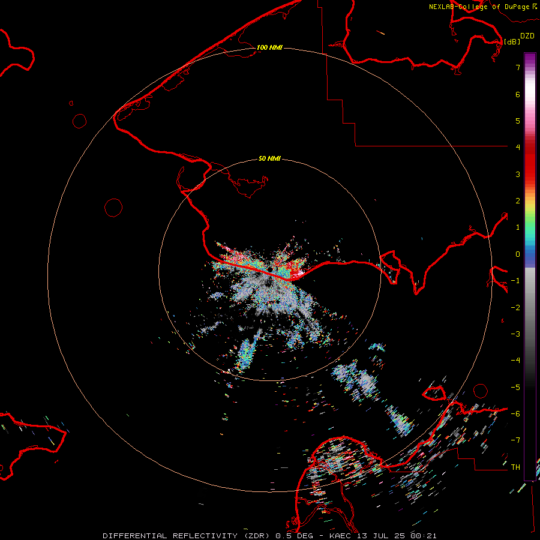The height and width of the screenshot is (540, 540).
Task: Click the -7 value on the color scale
Action: tap(515, 440)
